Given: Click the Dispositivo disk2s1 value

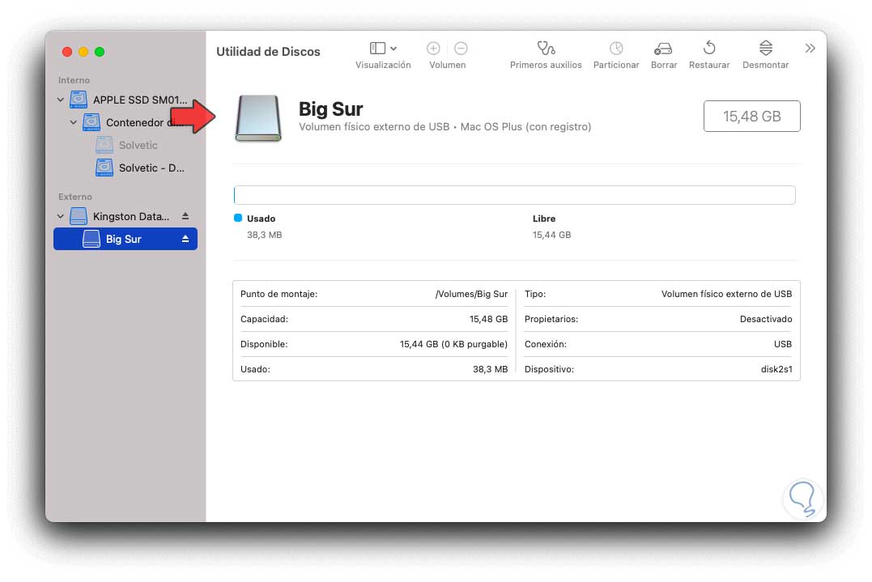Looking at the screenshot, I should [776, 369].
